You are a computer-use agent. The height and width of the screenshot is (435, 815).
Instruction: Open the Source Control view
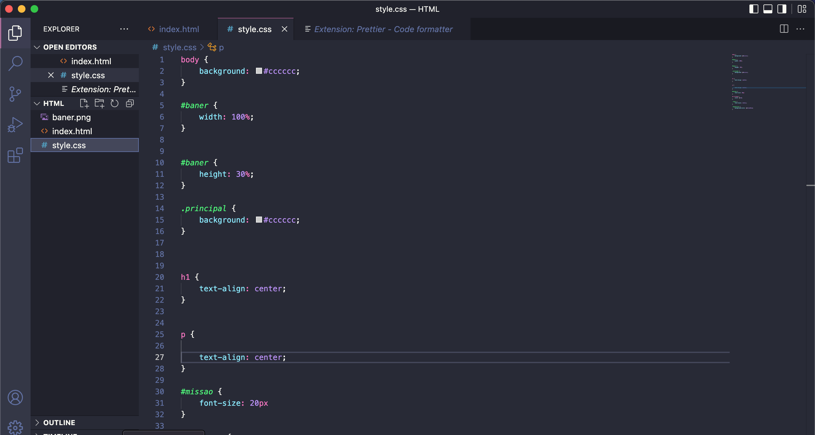click(15, 94)
